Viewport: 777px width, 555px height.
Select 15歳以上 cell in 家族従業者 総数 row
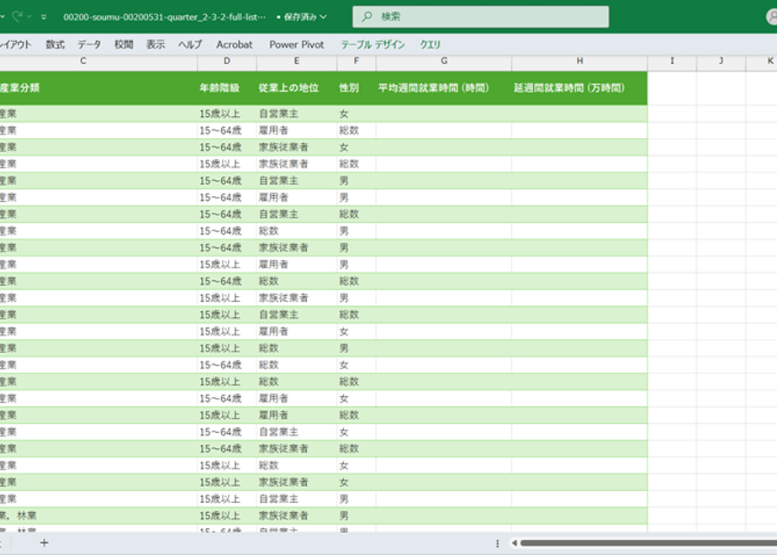[227, 164]
